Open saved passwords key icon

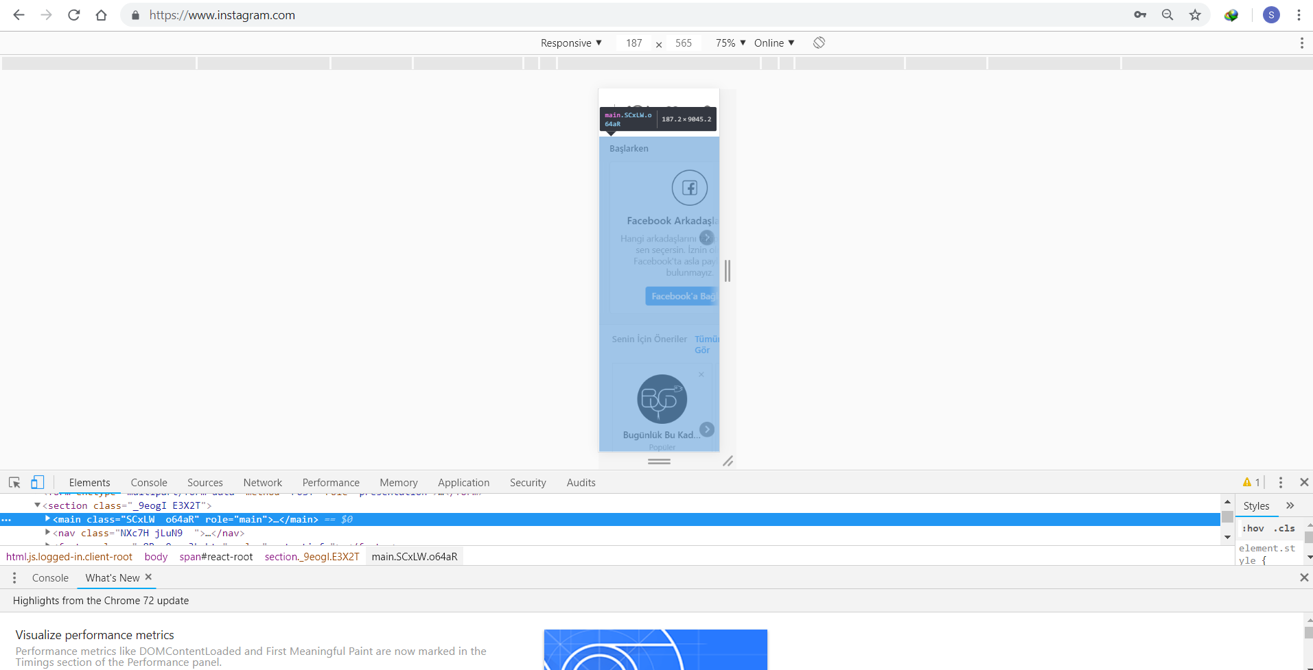click(x=1140, y=15)
